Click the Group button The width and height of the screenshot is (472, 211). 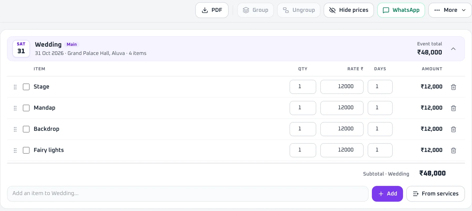tap(255, 10)
